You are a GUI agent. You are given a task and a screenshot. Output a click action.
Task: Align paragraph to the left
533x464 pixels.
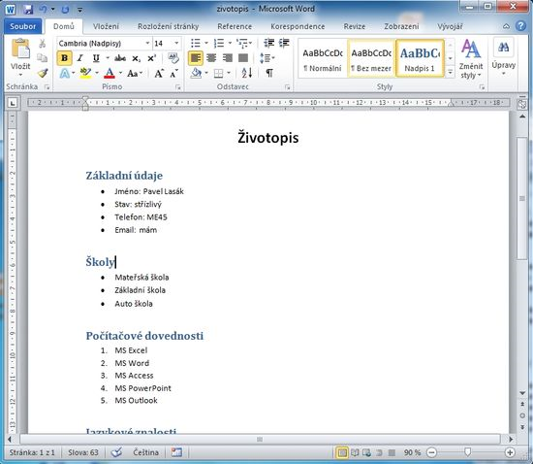pos(196,58)
